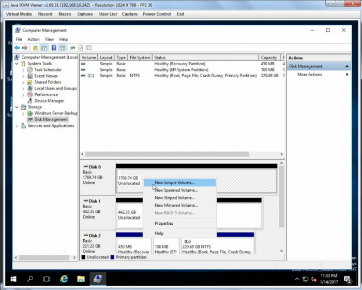Image resolution: width=362 pixels, height=290 pixels.
Task: Toggle the Show/Hide Console Tree icon
Action: point(43,48)
